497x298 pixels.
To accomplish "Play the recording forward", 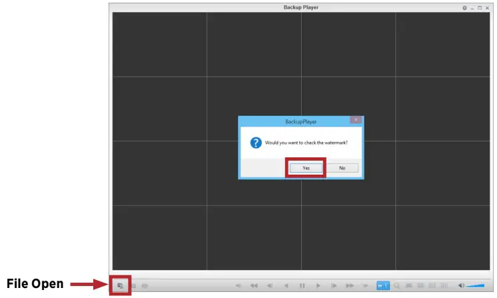I will pyautogui.click(x=318, y=285).
